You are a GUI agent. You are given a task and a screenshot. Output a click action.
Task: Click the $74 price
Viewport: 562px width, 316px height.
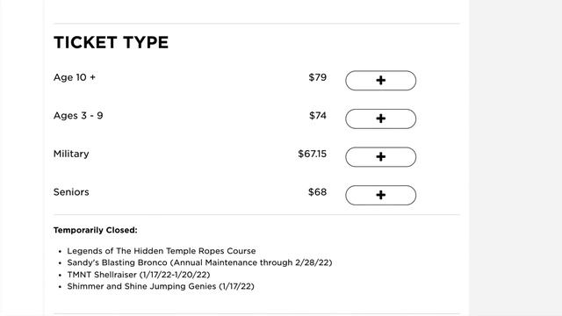click(x=318, y=116)
